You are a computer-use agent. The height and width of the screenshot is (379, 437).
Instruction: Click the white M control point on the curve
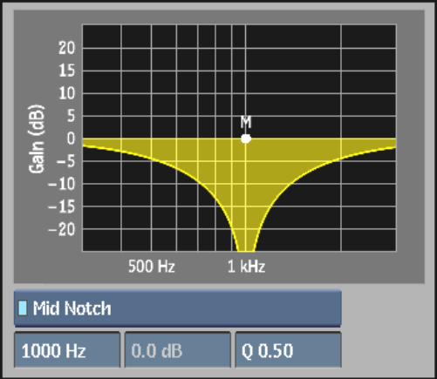(x=246, y=139)
